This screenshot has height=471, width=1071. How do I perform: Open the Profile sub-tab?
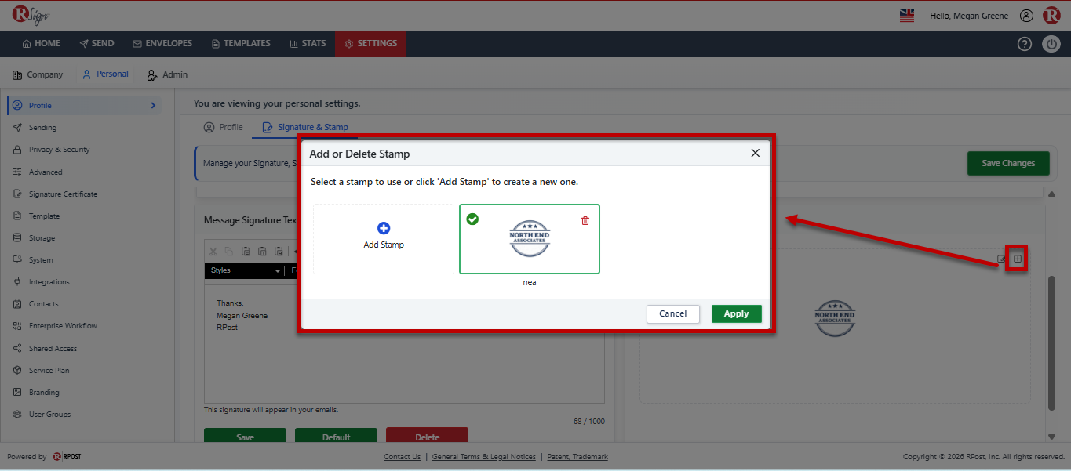(224, 127)
